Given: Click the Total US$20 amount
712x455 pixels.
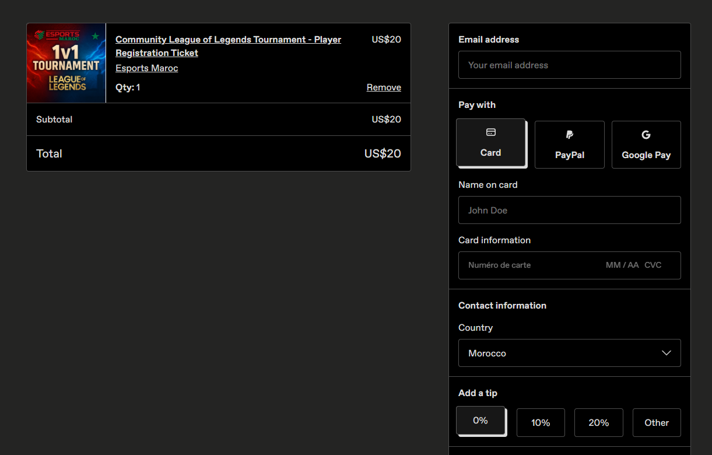Looking at the screenshot, I should [383, 153].
